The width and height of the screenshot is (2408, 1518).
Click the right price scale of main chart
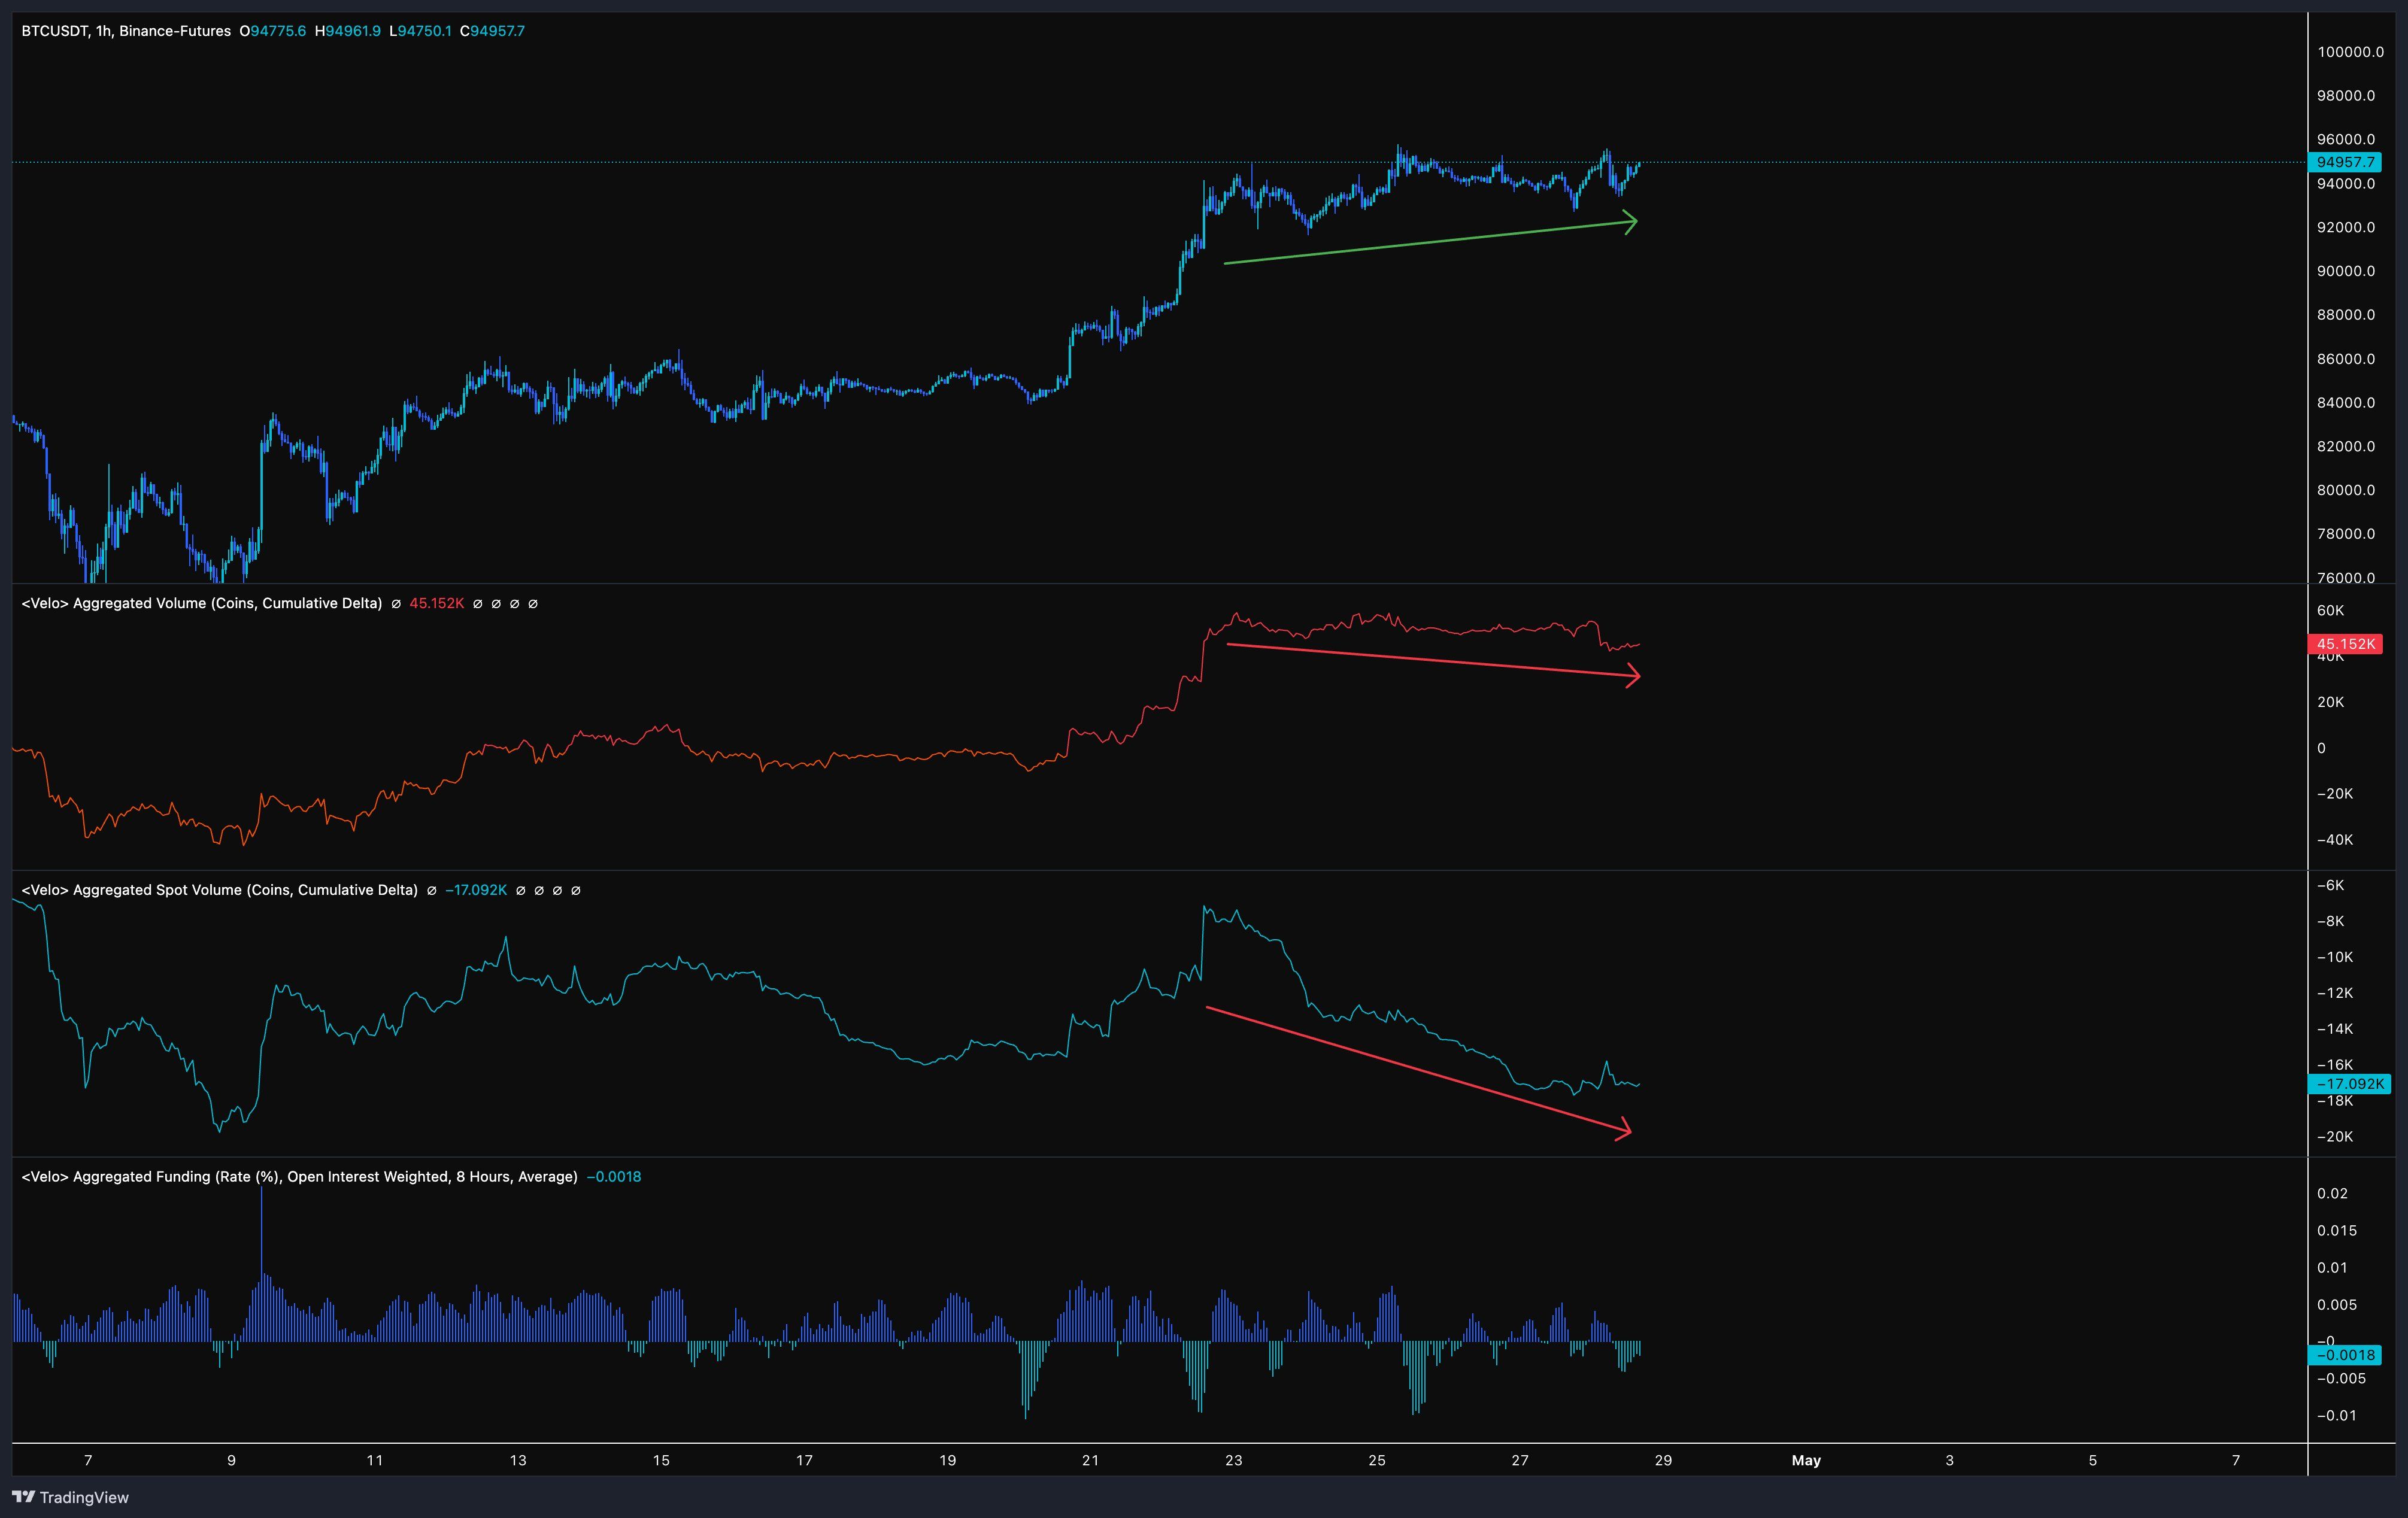(x=2350, y=400)
